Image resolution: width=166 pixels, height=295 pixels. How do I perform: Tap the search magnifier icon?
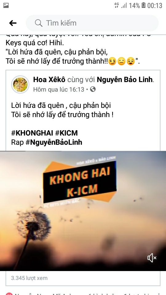(39, 23)
